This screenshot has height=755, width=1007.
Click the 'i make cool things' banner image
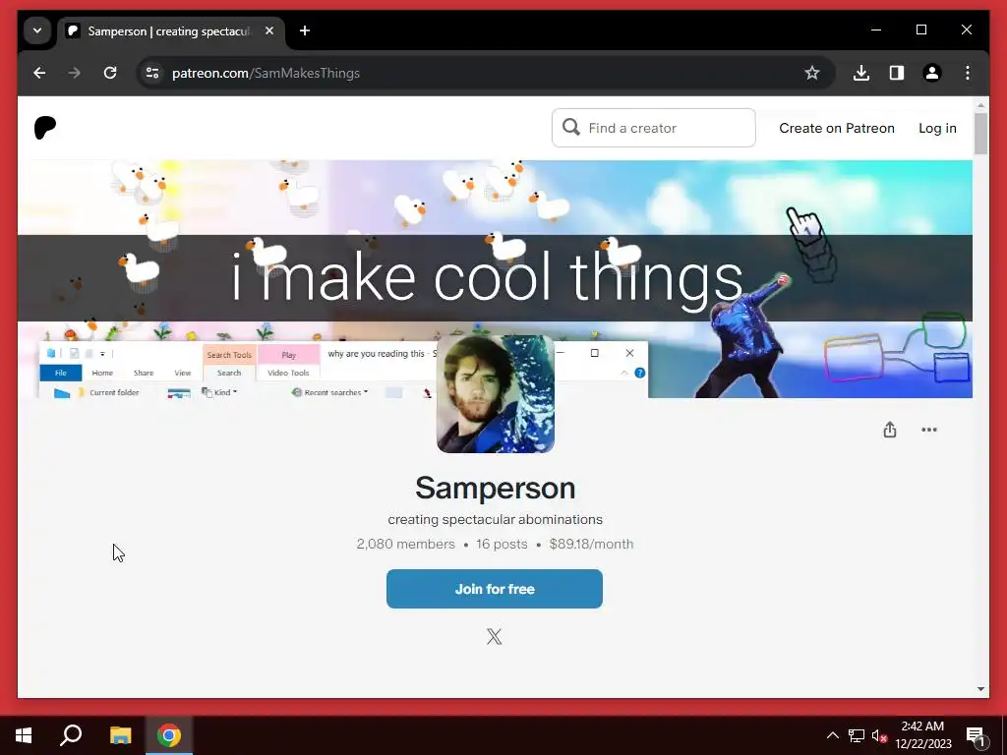pos(495,278)
